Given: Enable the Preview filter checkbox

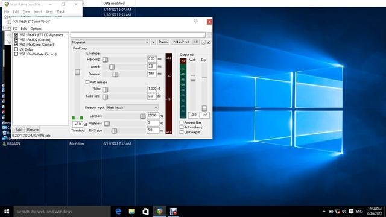Looking at the screenshot, I should (x=182, y=122).
